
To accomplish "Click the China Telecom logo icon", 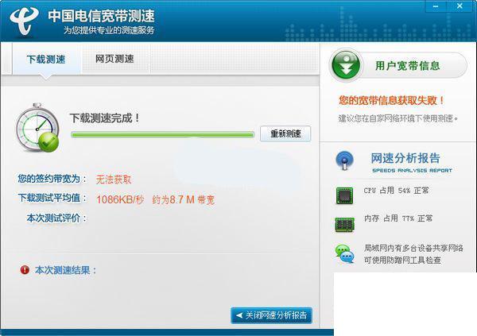I will coord(24,20).
